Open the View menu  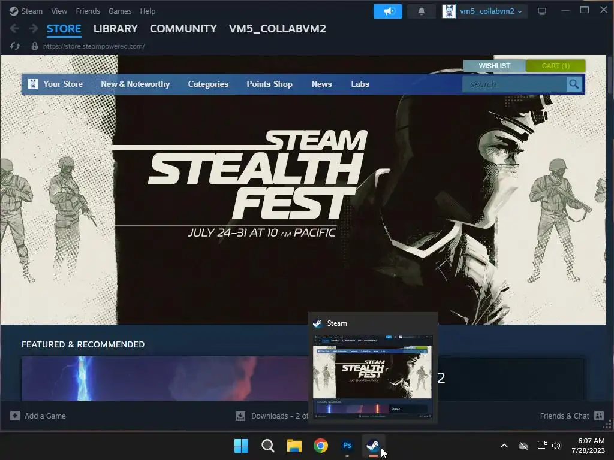(59, 11)
